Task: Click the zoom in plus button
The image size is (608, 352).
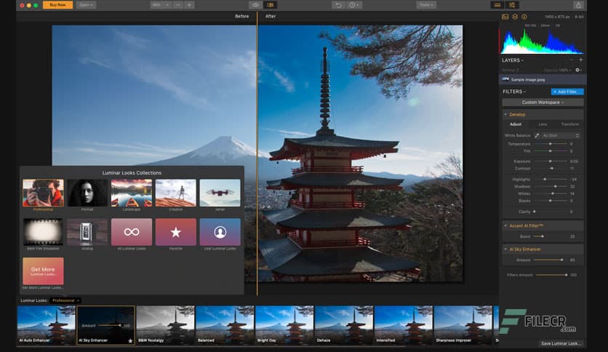Action: point(189,5)
